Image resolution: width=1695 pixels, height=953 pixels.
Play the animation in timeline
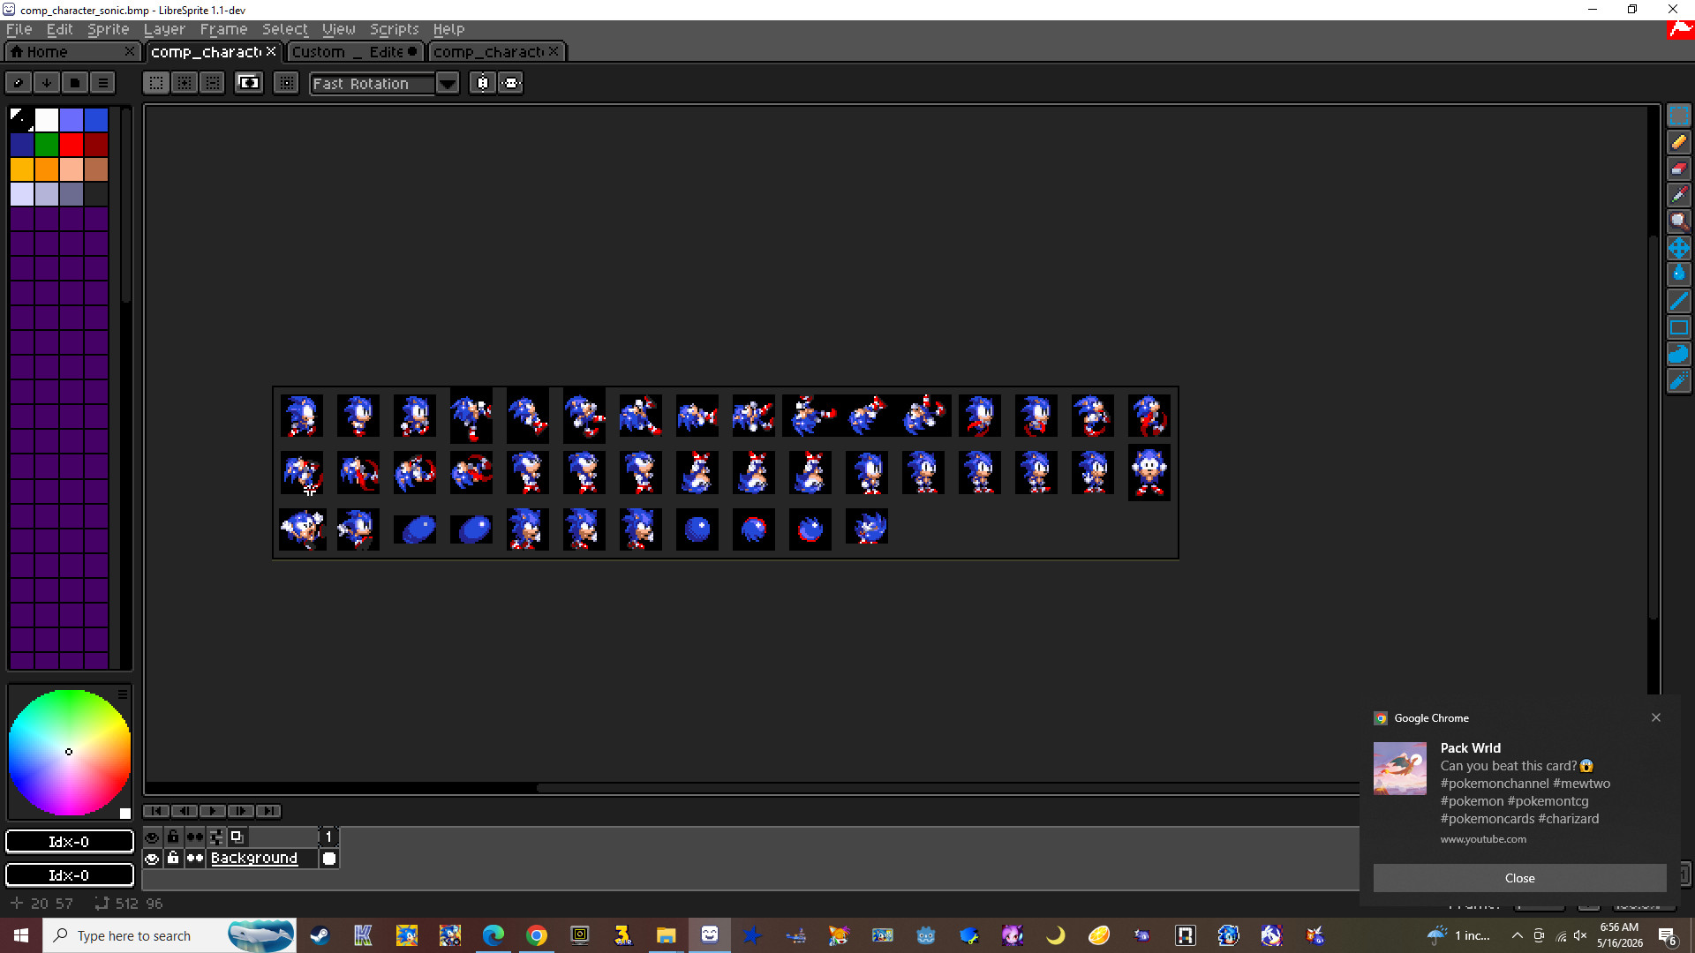[x=213, y=811]
